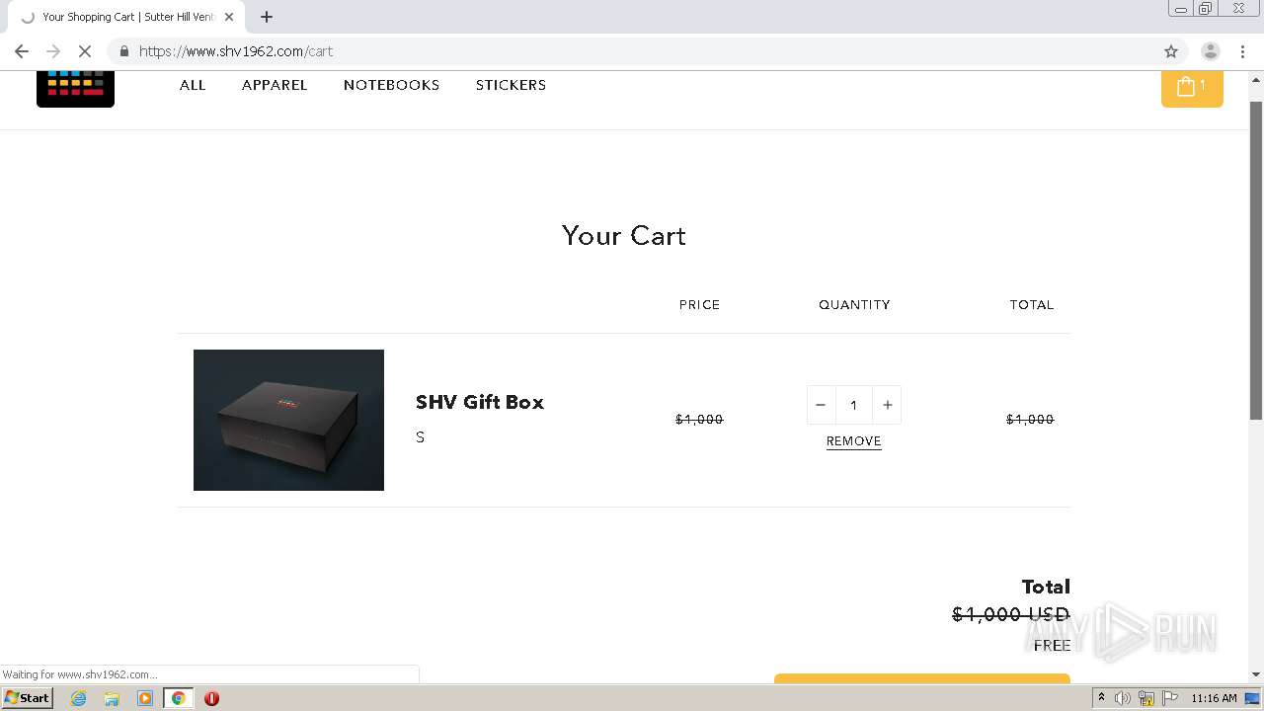
Task: Go back to the previous page
Action: tap(22, 51)
